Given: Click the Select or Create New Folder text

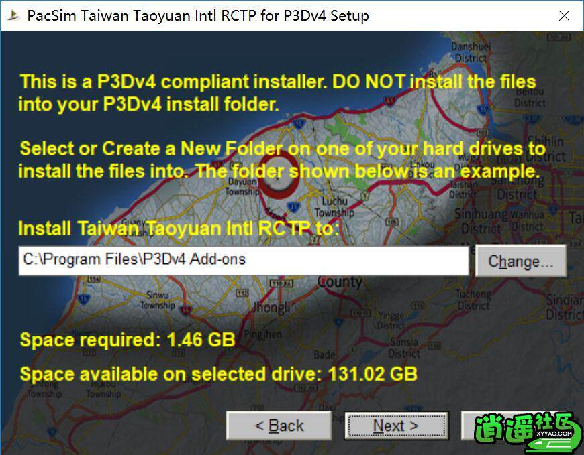Looking at the screenshot, I should [x=282, y=160].
